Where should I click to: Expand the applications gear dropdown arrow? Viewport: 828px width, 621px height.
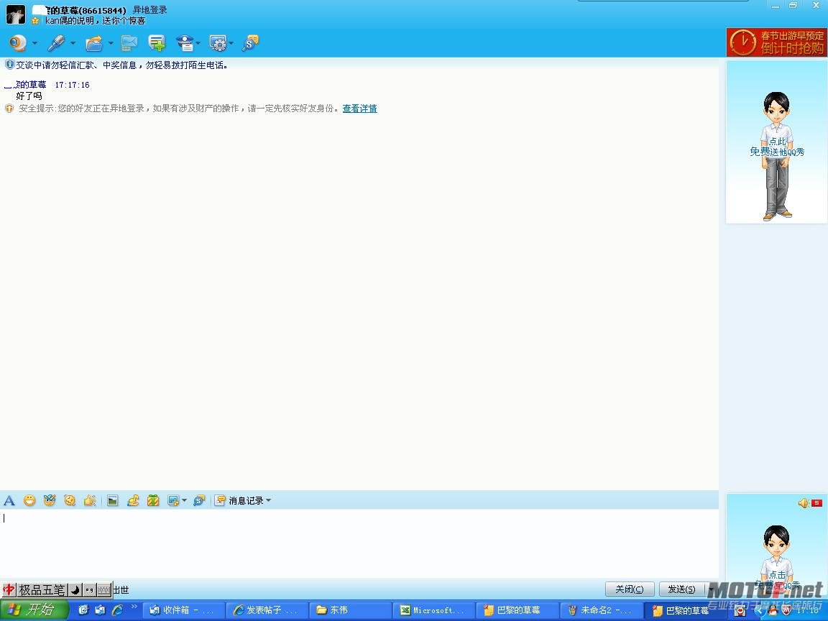click(231, 43)
